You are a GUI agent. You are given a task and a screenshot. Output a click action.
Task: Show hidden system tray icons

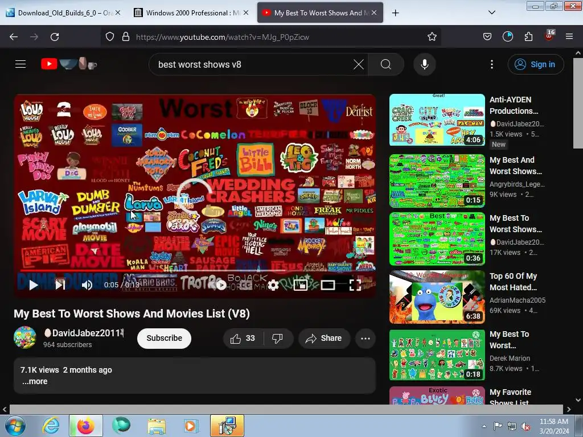[484, 426]
